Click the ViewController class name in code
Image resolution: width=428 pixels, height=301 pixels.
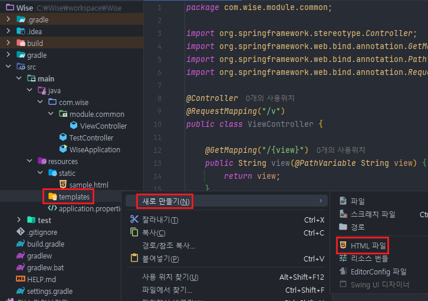point(281,124)
